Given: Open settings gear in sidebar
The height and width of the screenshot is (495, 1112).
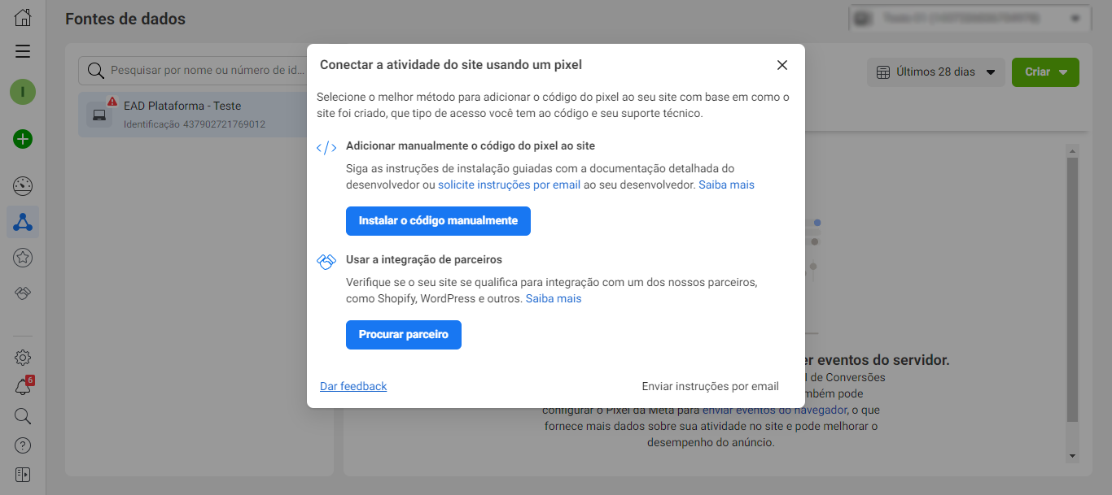Looking at the screenshot, I should click(23, 358).
